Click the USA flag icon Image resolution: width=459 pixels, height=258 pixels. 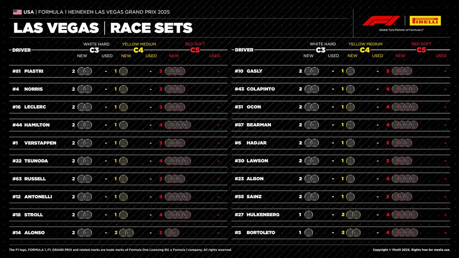(x=17, y=12)
